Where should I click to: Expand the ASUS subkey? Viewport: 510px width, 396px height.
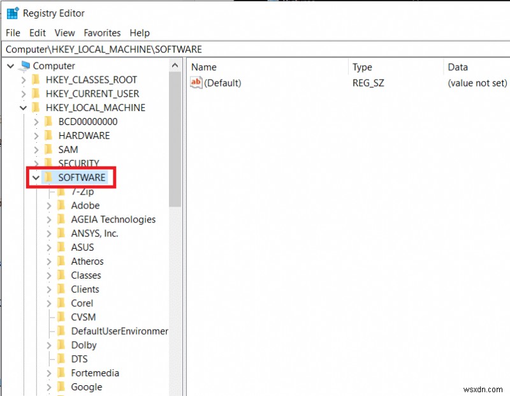point(48,247)
